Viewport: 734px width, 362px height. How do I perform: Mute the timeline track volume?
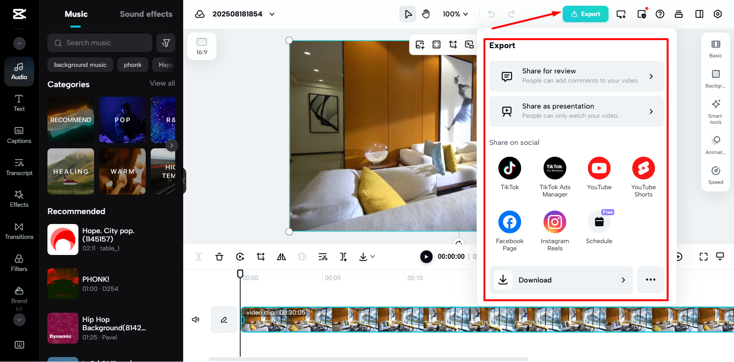click(195, 319)
